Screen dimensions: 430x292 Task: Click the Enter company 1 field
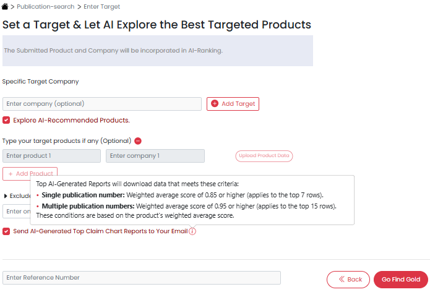pos(155,156)
